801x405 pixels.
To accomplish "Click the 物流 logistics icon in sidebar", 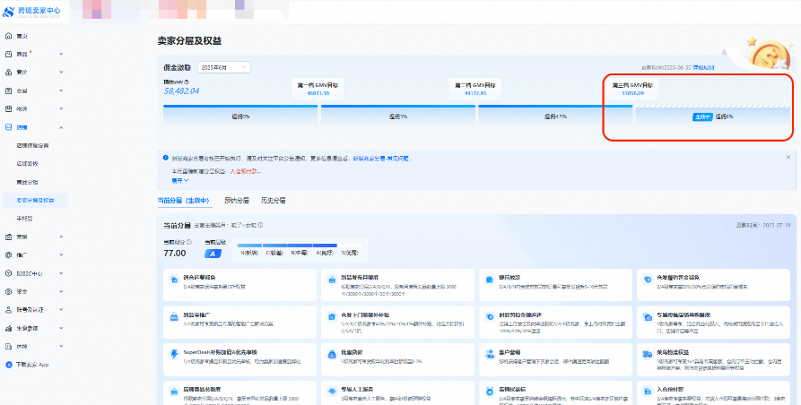I will pyautogui.click(x=9, y=108).
